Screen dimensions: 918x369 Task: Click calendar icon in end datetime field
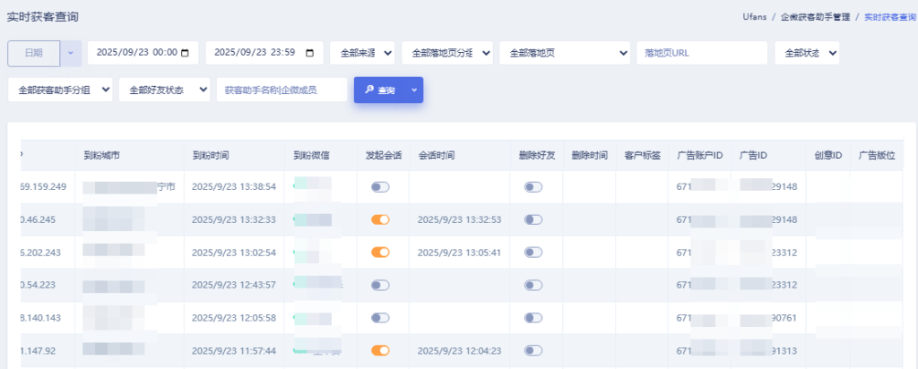309,54
